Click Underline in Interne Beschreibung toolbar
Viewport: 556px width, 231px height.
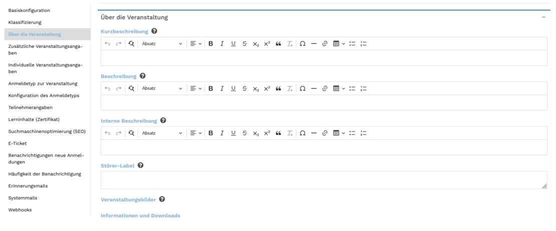[233, 133]
